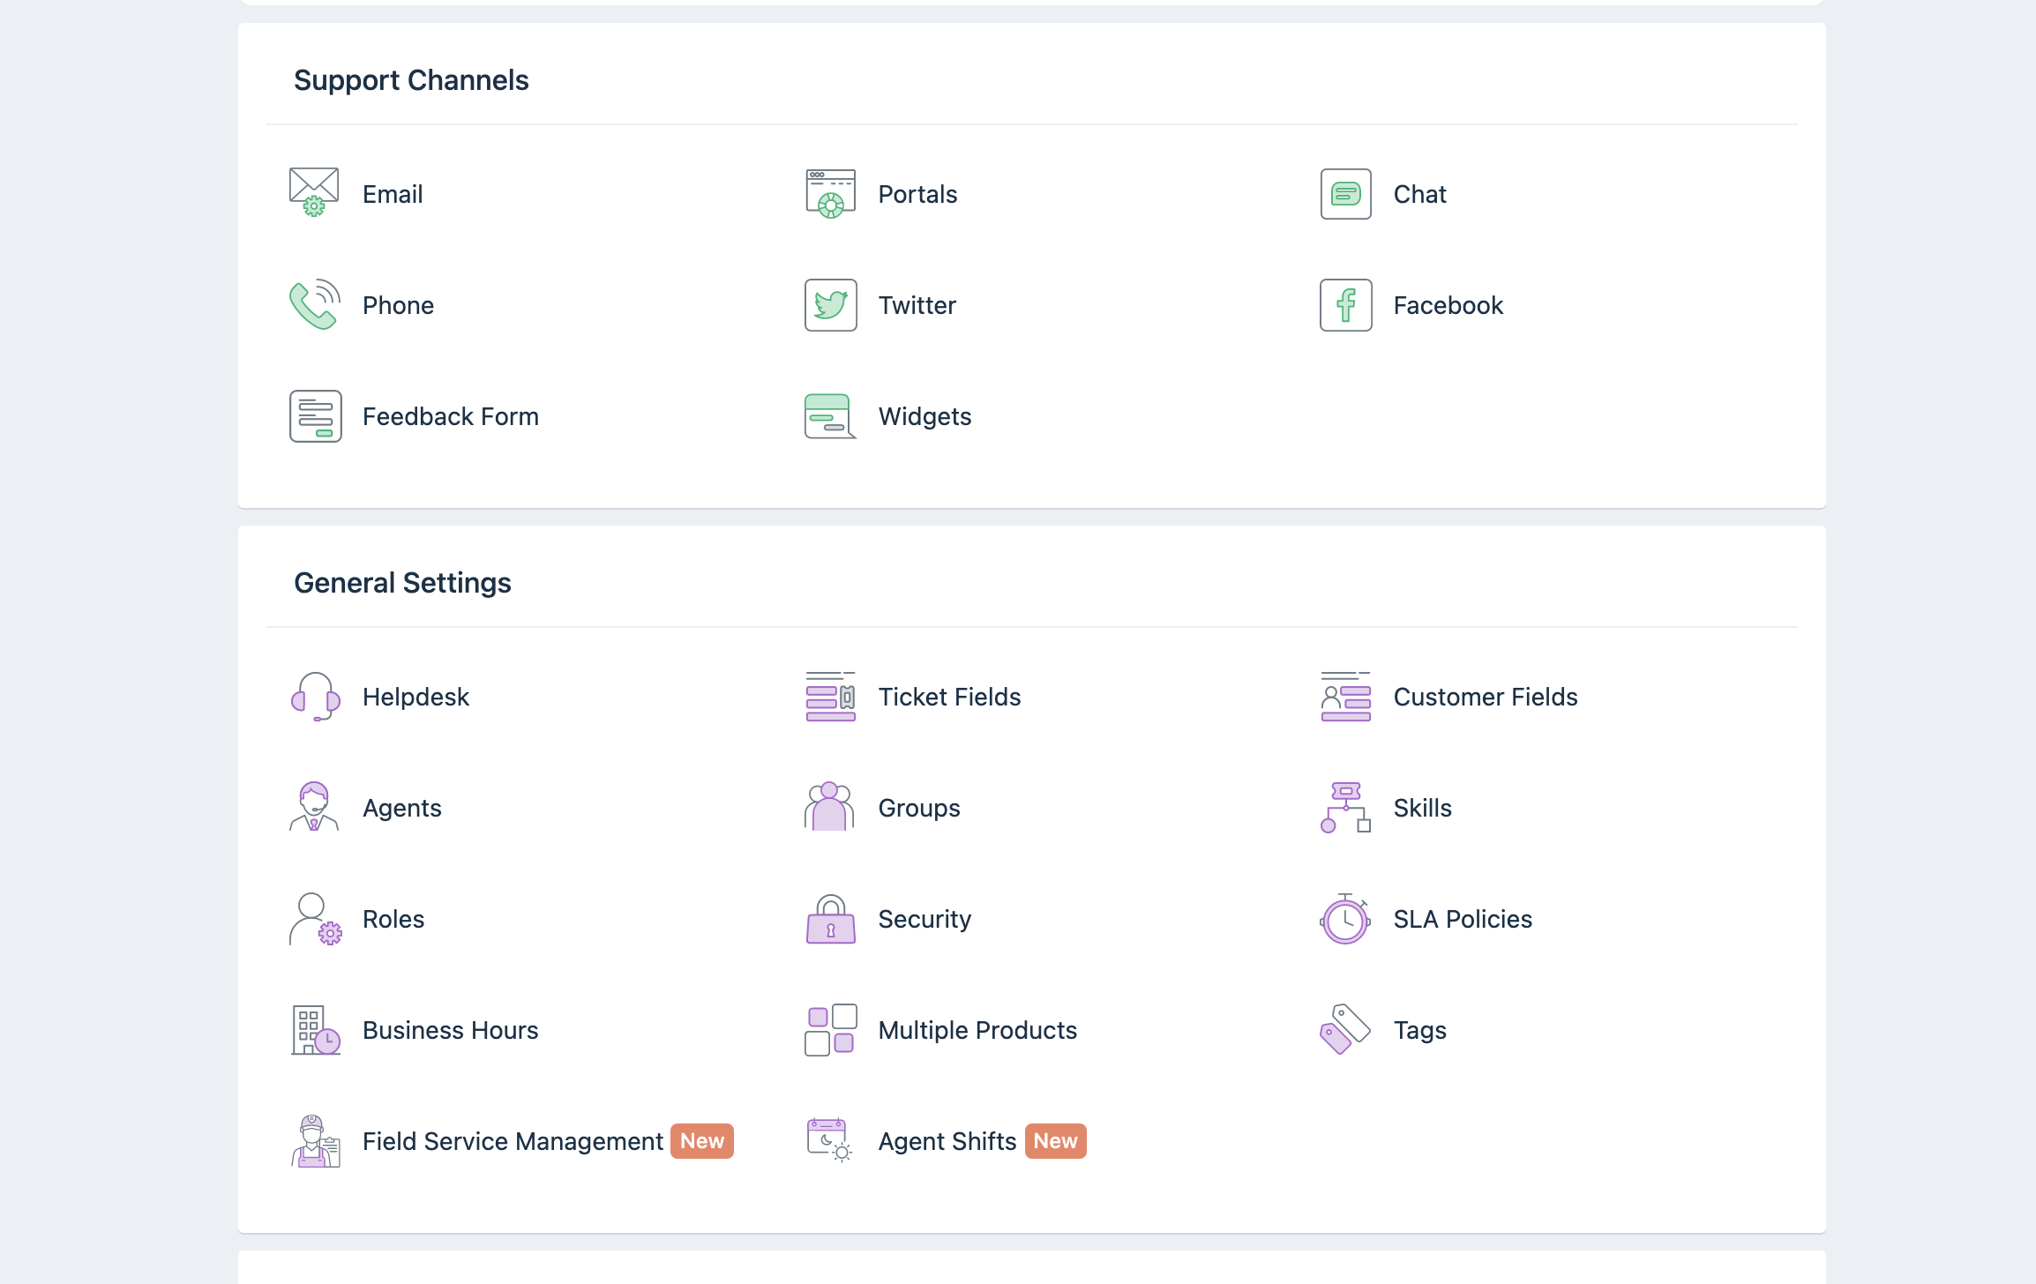Click the Multiple Products link

coord(977,1030)
